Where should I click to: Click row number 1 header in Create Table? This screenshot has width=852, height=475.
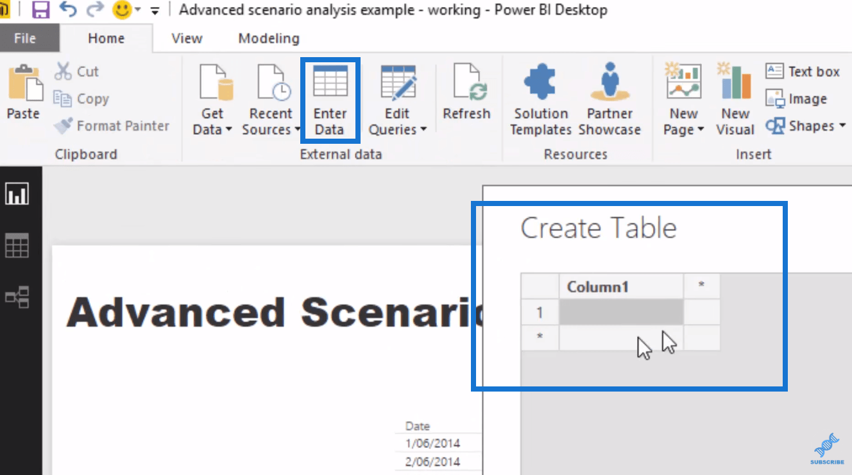pyautogui.click(x=540, y=312)
